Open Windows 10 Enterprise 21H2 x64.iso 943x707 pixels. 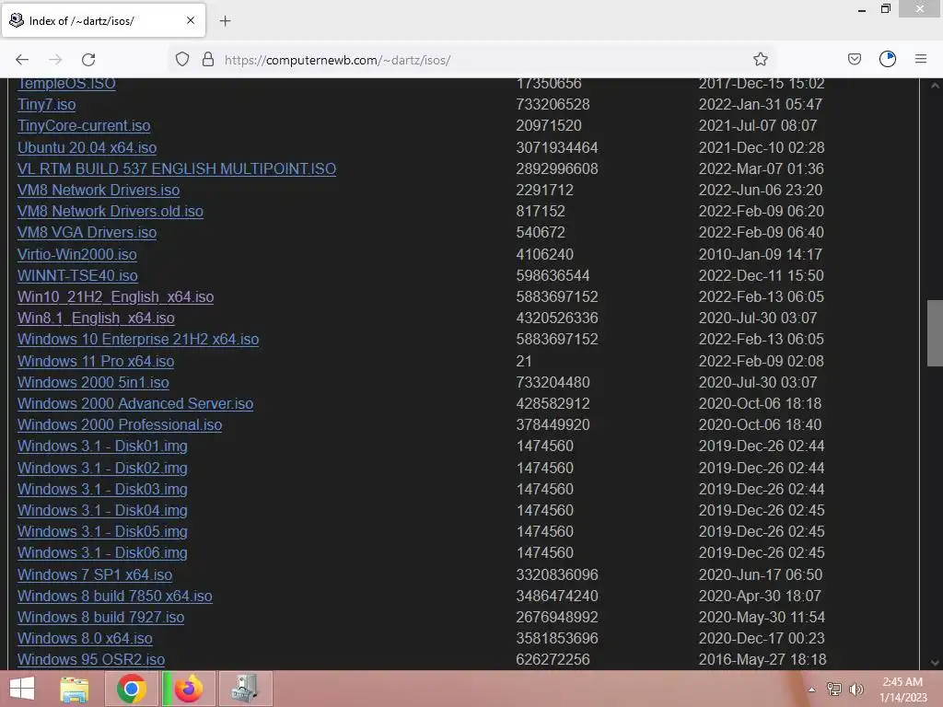pyautogui.click(x=138, y=339)
